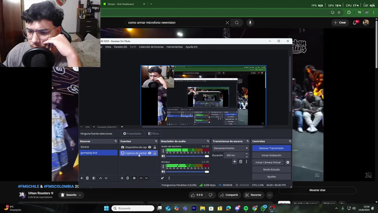Undock the Escenas panel
Screen dimensions: 378x213
(116, 141)
